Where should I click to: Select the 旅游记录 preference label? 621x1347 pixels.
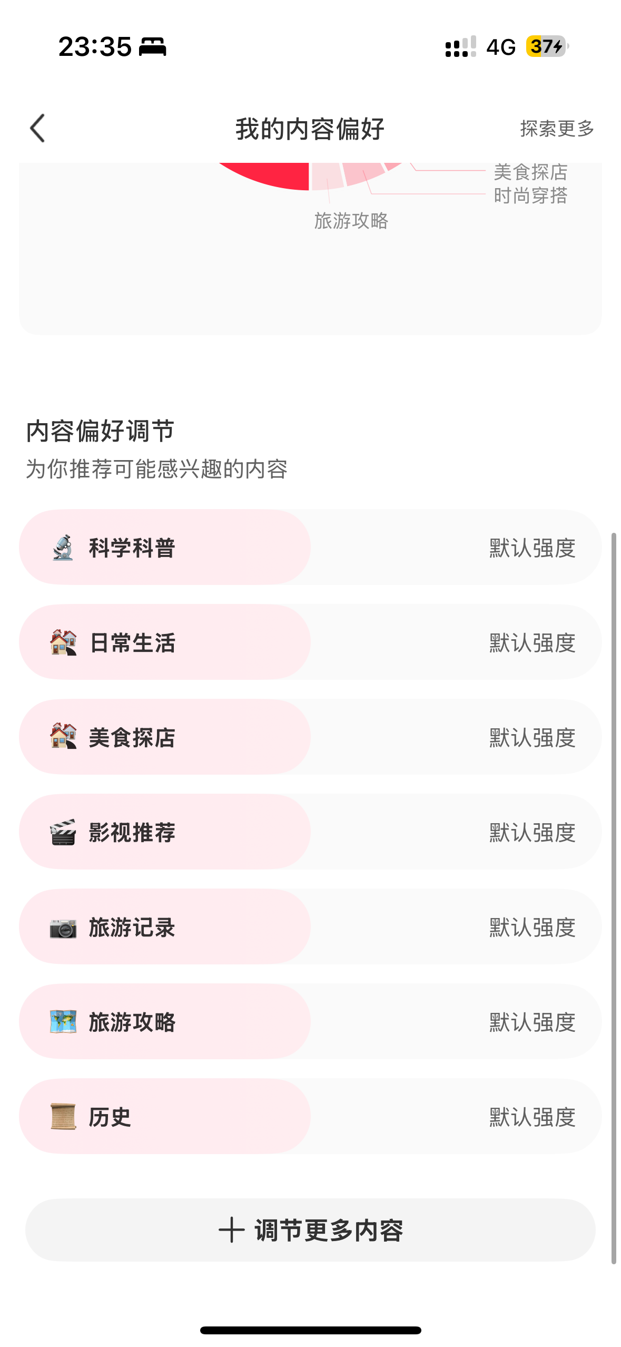coord(132,928)
